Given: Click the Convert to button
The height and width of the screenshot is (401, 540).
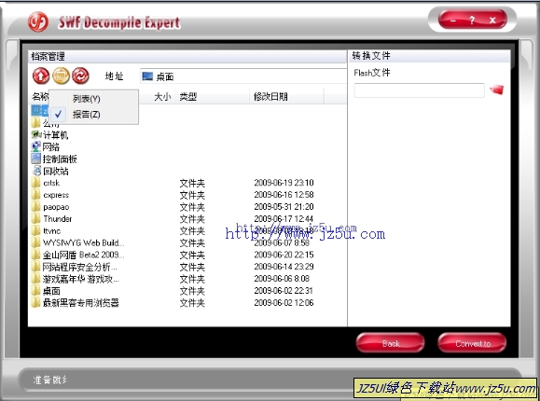Looking at the screenshot, I should 472,343.
